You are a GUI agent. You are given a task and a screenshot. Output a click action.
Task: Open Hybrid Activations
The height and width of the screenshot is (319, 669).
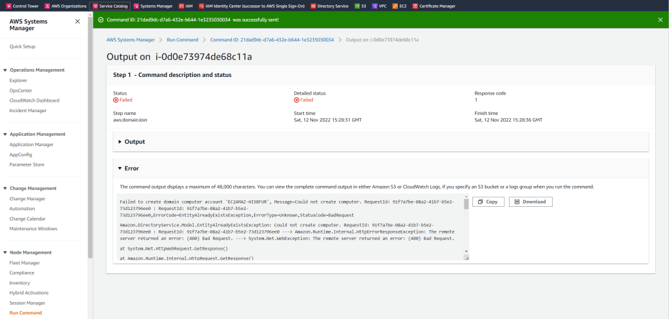[x=29, y=293]
